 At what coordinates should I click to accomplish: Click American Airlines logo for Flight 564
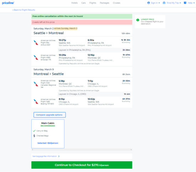(x=36, y=43)
